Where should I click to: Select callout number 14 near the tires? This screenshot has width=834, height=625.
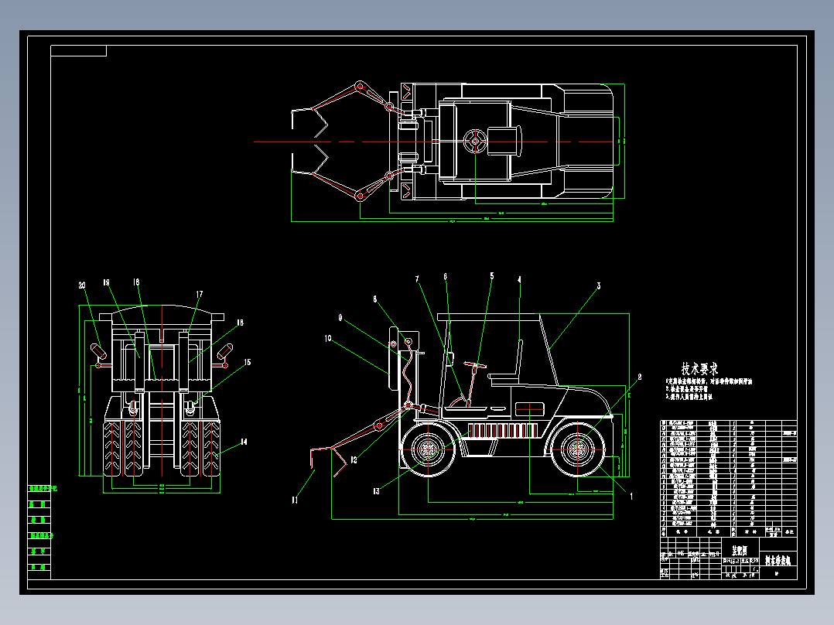tap(244, 442)
